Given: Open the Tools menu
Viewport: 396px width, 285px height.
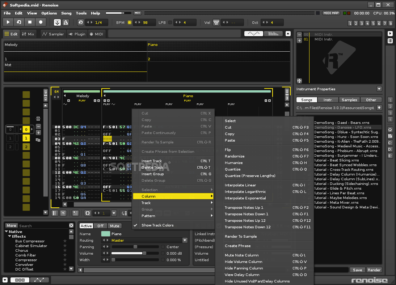Looking at the screenshot, I should point(81,13).
